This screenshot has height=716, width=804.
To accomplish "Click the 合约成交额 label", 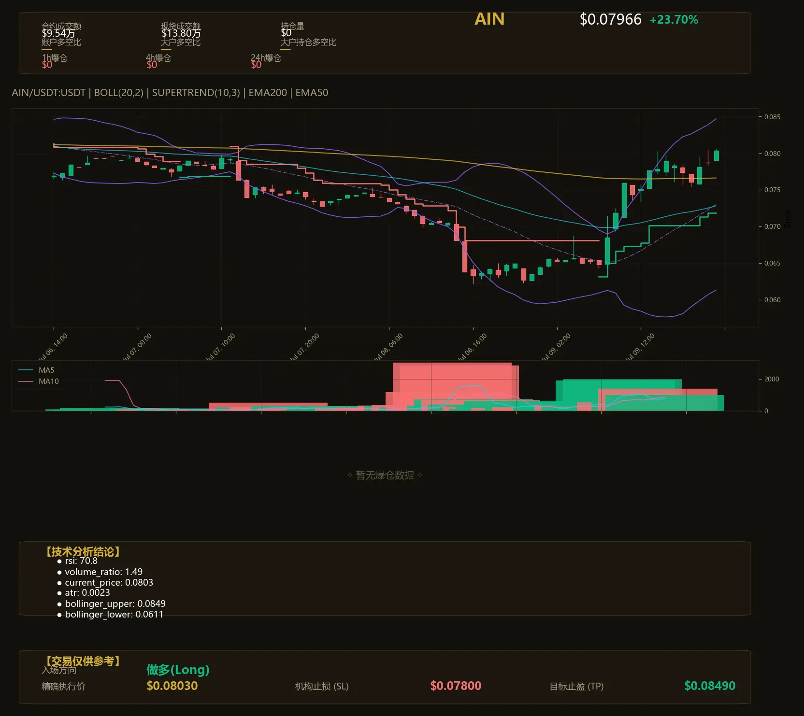I will (x=61, y=26).
